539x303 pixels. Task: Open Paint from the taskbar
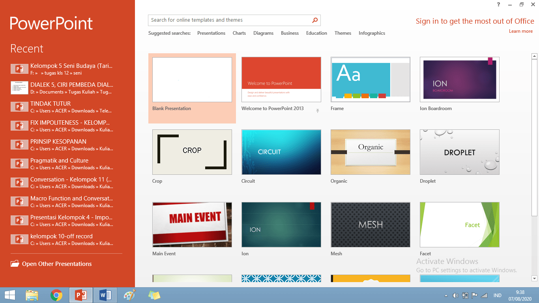(129, 295)
